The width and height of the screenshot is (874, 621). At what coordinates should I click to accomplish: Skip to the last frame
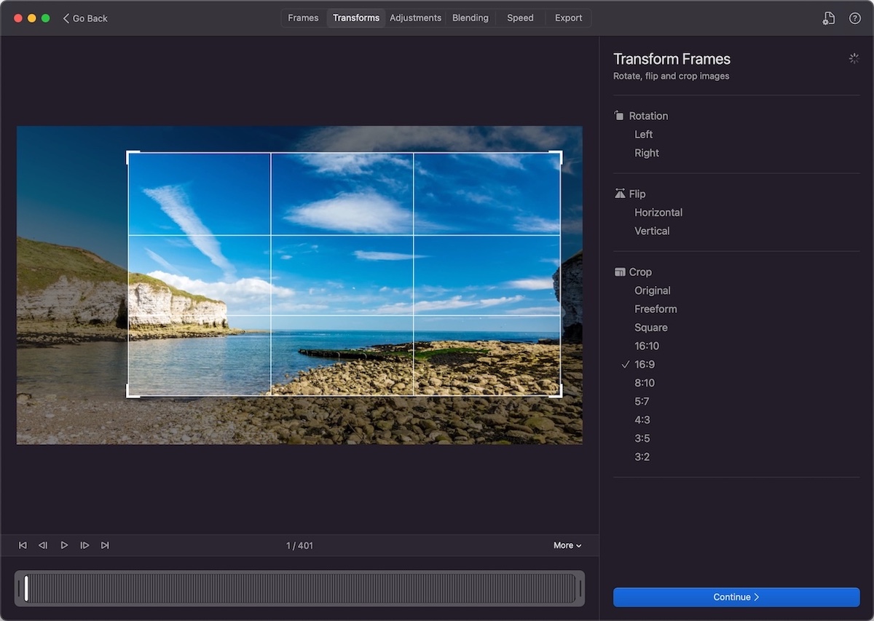105,545
